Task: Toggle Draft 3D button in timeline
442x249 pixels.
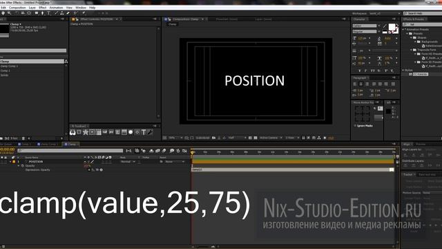Action: [x=144, y=151]
